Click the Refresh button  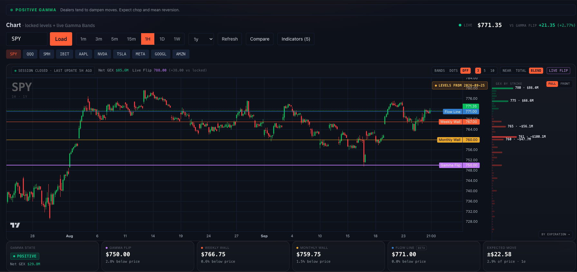click(230, 39)
